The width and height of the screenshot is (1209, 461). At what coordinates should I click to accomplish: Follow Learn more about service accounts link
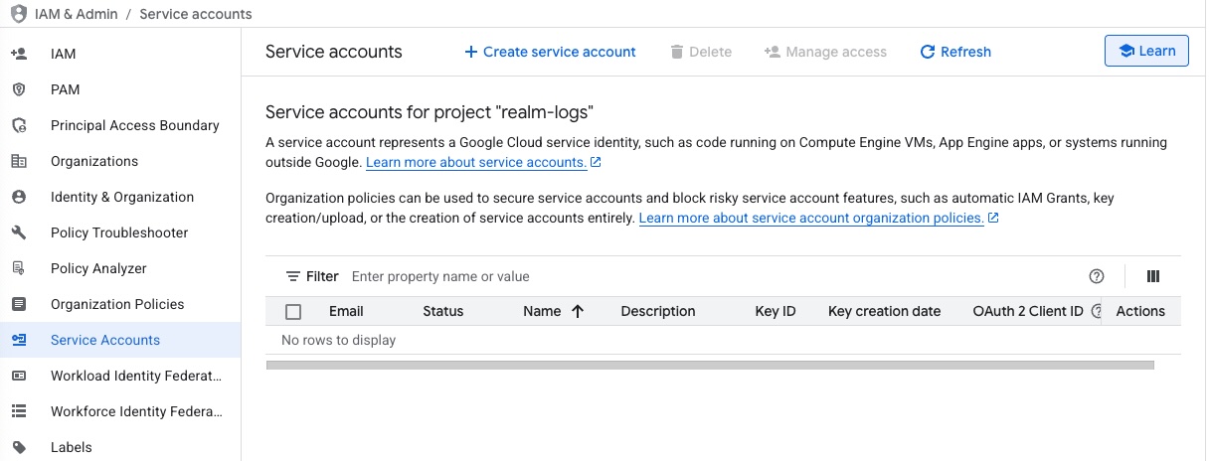[x=483, y=162]
